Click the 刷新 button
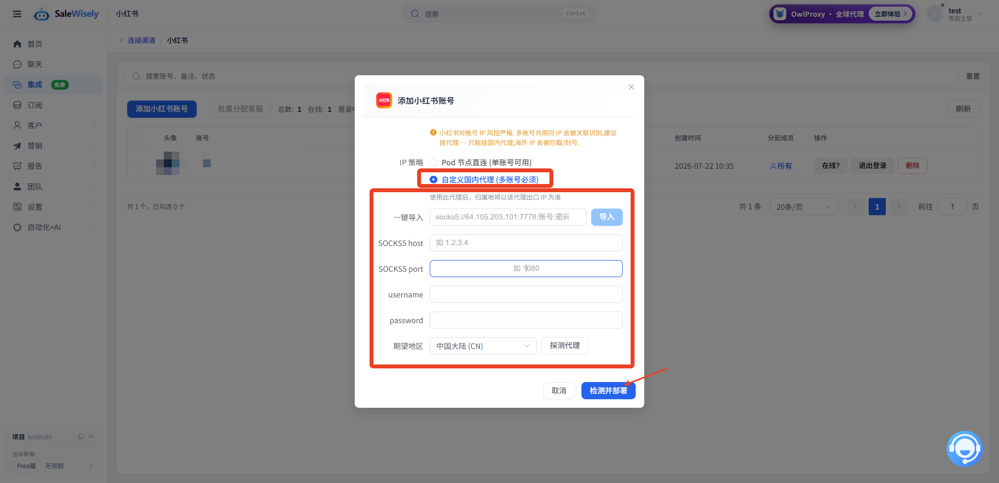 click(x=963, y=109)
